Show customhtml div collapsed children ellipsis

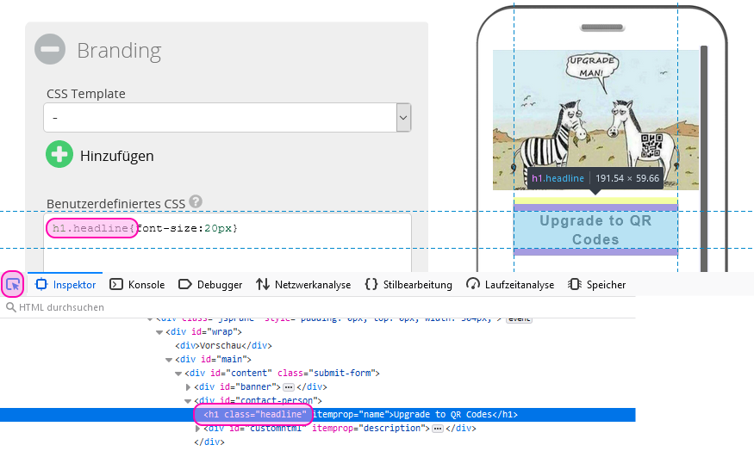click(438, 429)
